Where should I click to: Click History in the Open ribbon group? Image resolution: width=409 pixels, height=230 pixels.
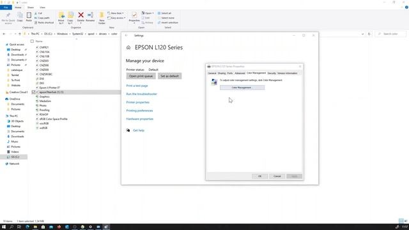coord(147,22)
